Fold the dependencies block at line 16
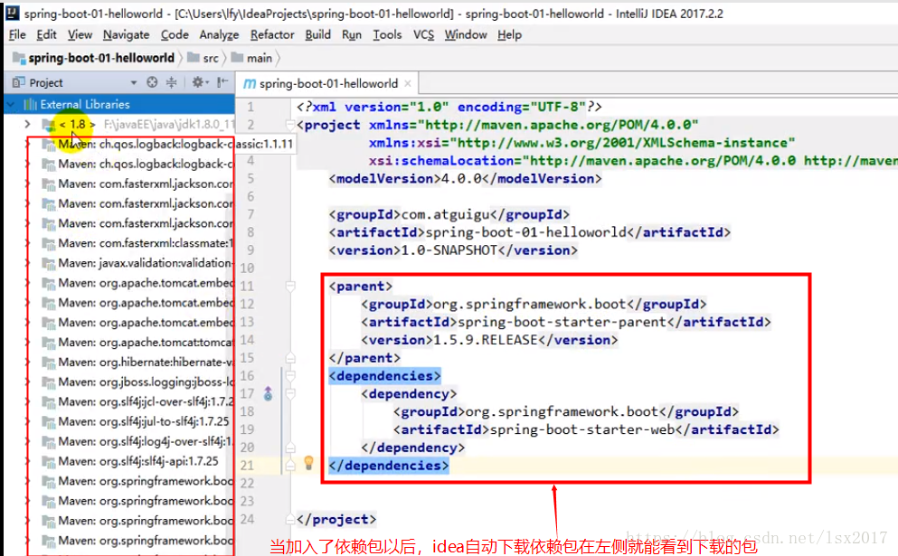The width and height of the screenshot is (898, 556). tap(290, 375)
